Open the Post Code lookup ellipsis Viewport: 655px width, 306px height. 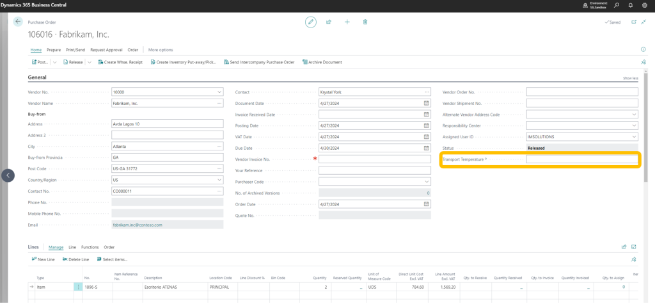[219, 169]
